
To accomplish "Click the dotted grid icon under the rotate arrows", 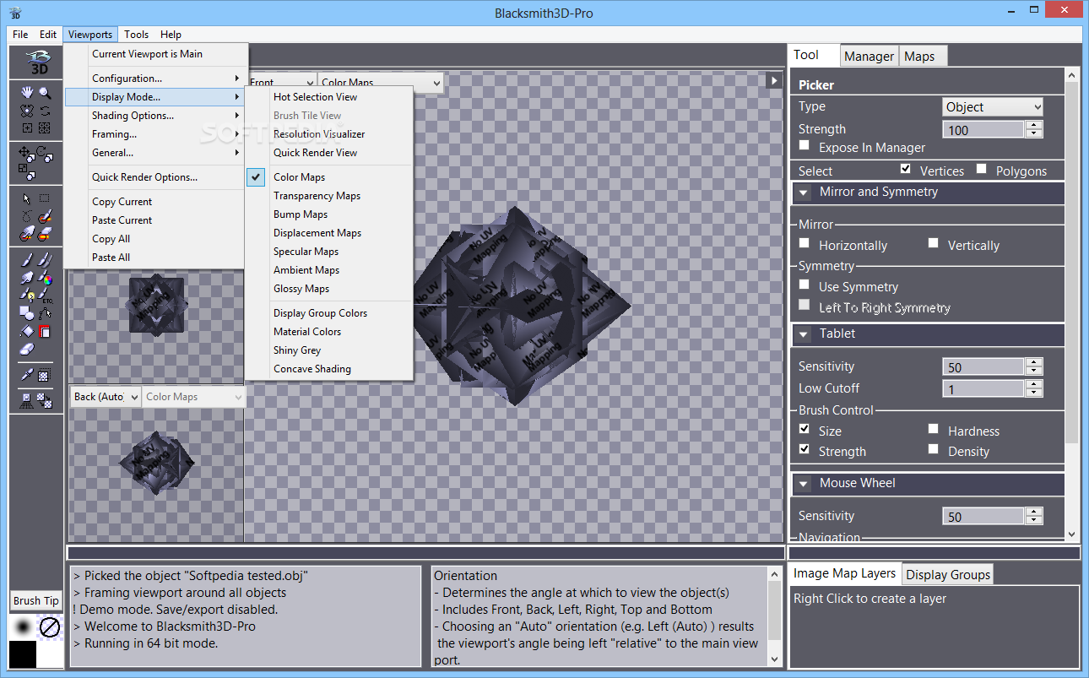I will (45, 128).
